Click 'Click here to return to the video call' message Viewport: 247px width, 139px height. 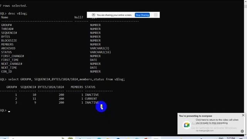217,121
